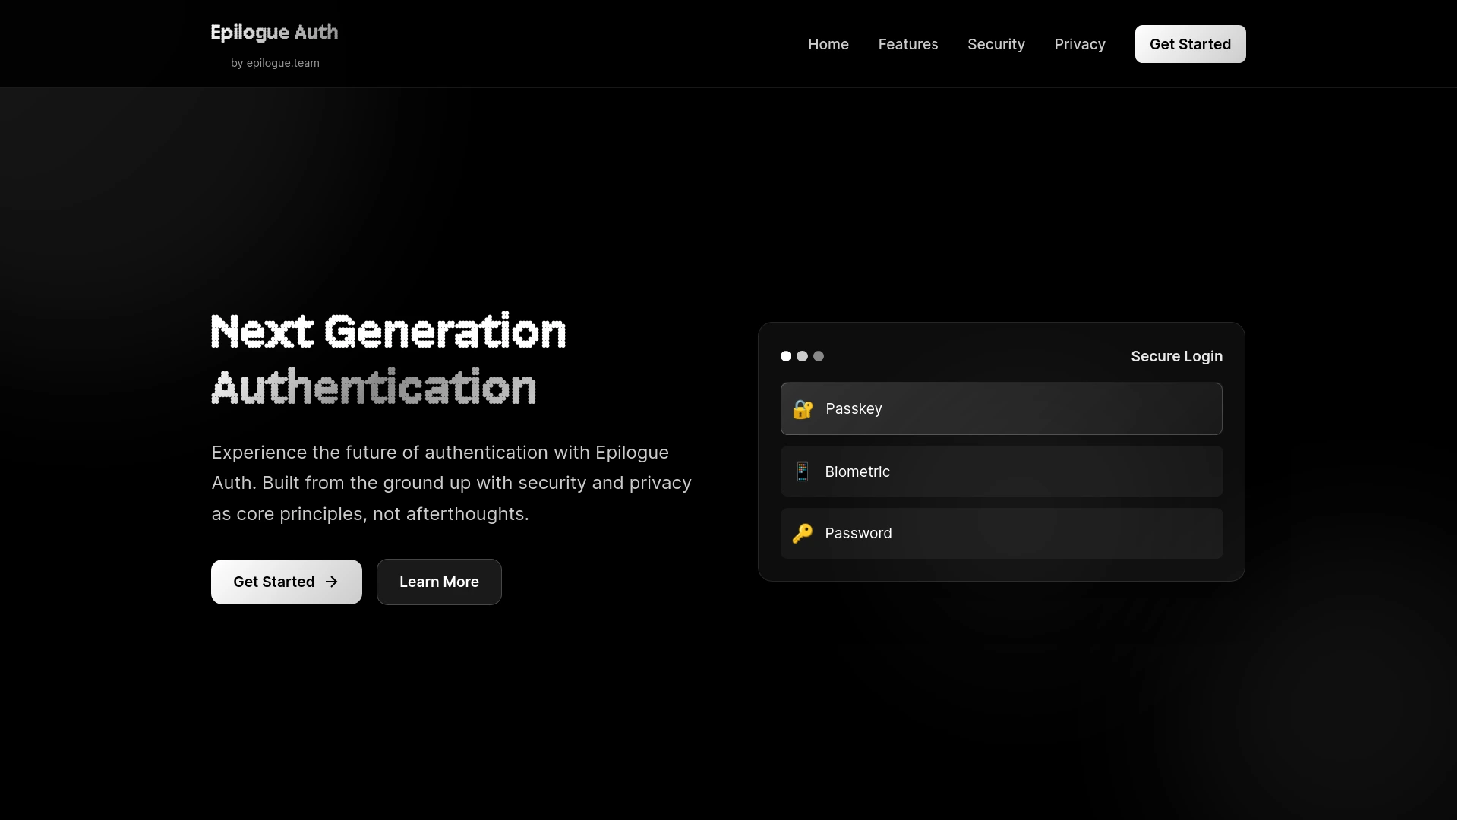Select the Password login method
Screen dimensions: 1458x820
1001,533
